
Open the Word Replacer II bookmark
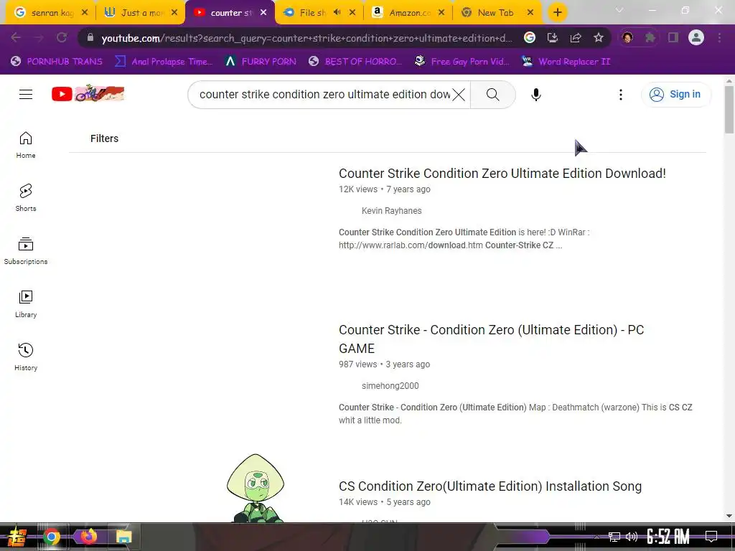[x=566, y=62]
